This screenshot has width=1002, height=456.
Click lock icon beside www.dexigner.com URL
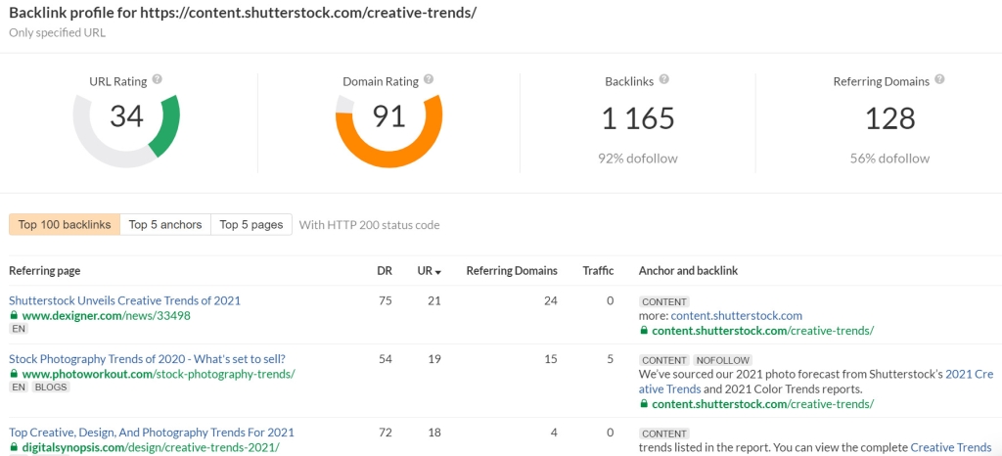coord(14,316)
